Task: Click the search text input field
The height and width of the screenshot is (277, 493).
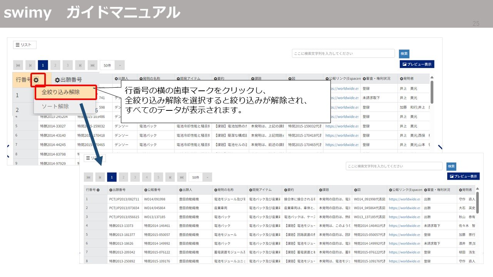Action: tap(343, 53)
